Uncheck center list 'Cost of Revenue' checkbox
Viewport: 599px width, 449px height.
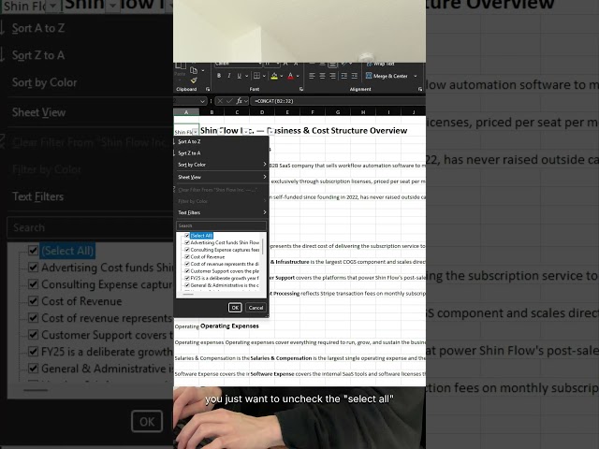187,257
